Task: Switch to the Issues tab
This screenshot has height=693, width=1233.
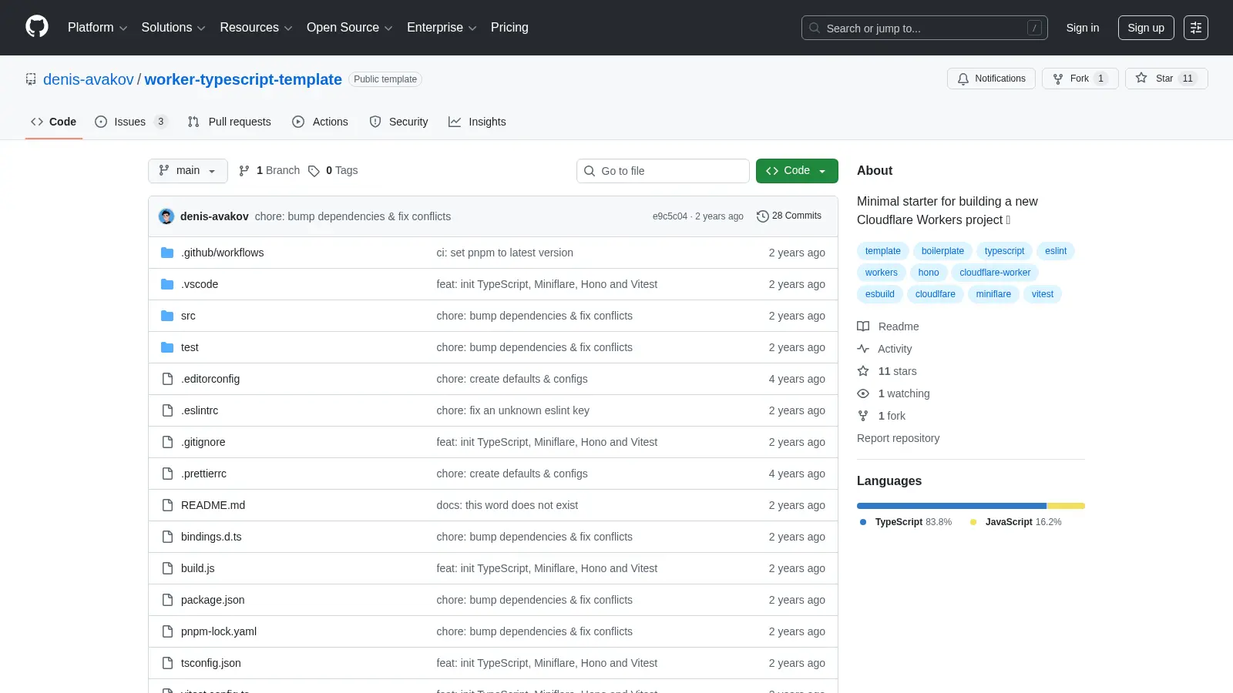Action: [131, 122]
